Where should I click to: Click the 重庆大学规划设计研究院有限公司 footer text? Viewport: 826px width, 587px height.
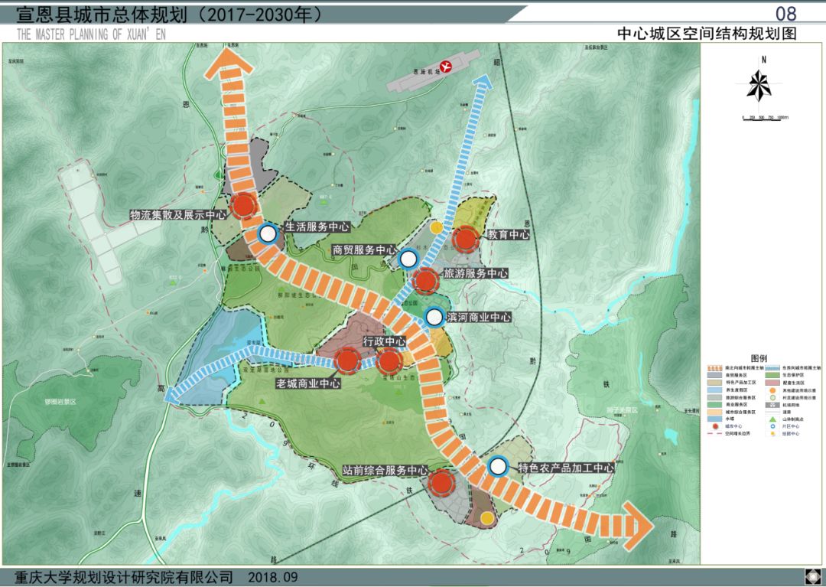[x=123, y=576]
